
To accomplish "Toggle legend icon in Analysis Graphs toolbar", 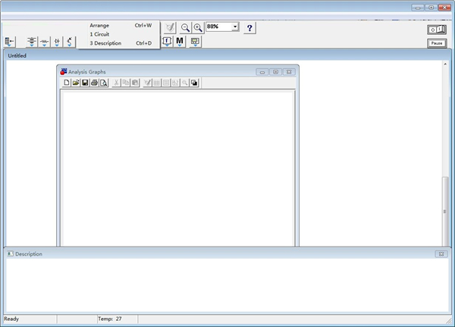I will coord(166,83).
